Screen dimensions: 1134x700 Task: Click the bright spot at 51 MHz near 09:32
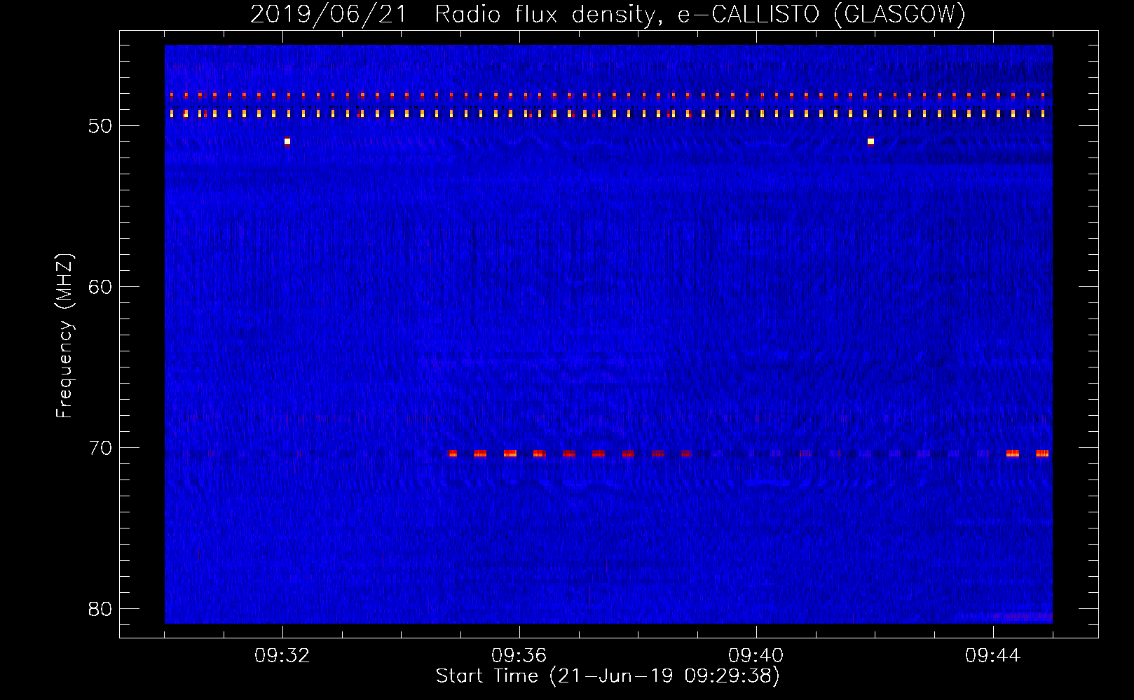287,141
